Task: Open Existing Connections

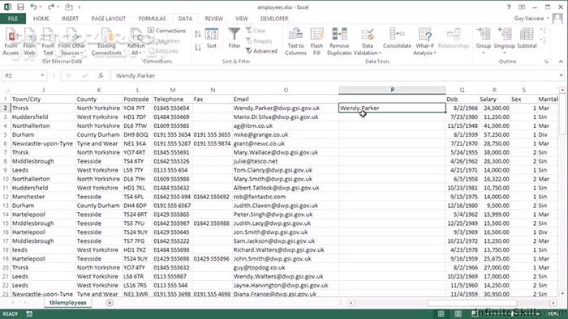Action: [106, 42]
